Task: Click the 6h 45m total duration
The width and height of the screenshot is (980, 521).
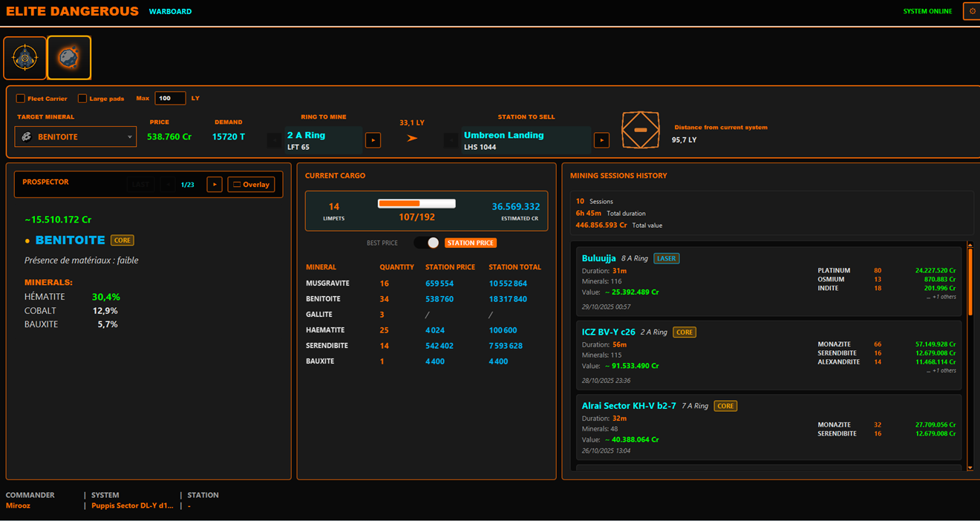Action: 589,213
